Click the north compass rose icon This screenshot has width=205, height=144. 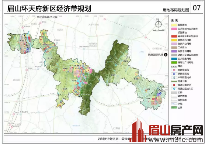click(159, 24)
